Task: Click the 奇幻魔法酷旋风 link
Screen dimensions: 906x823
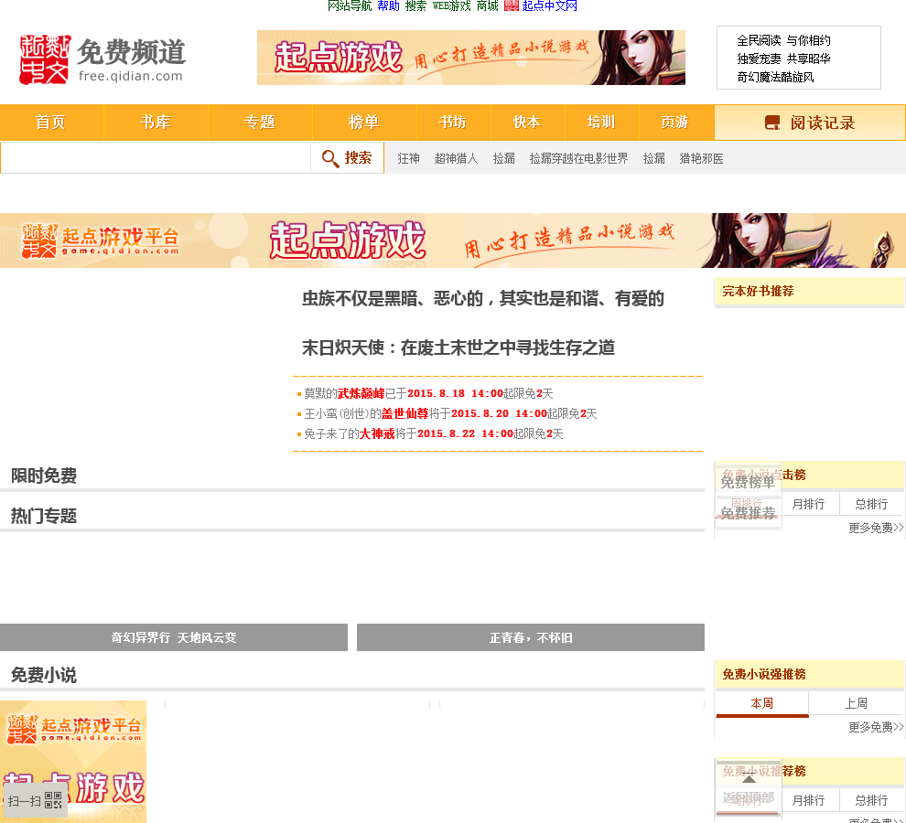Action: [x=775, y=77]
